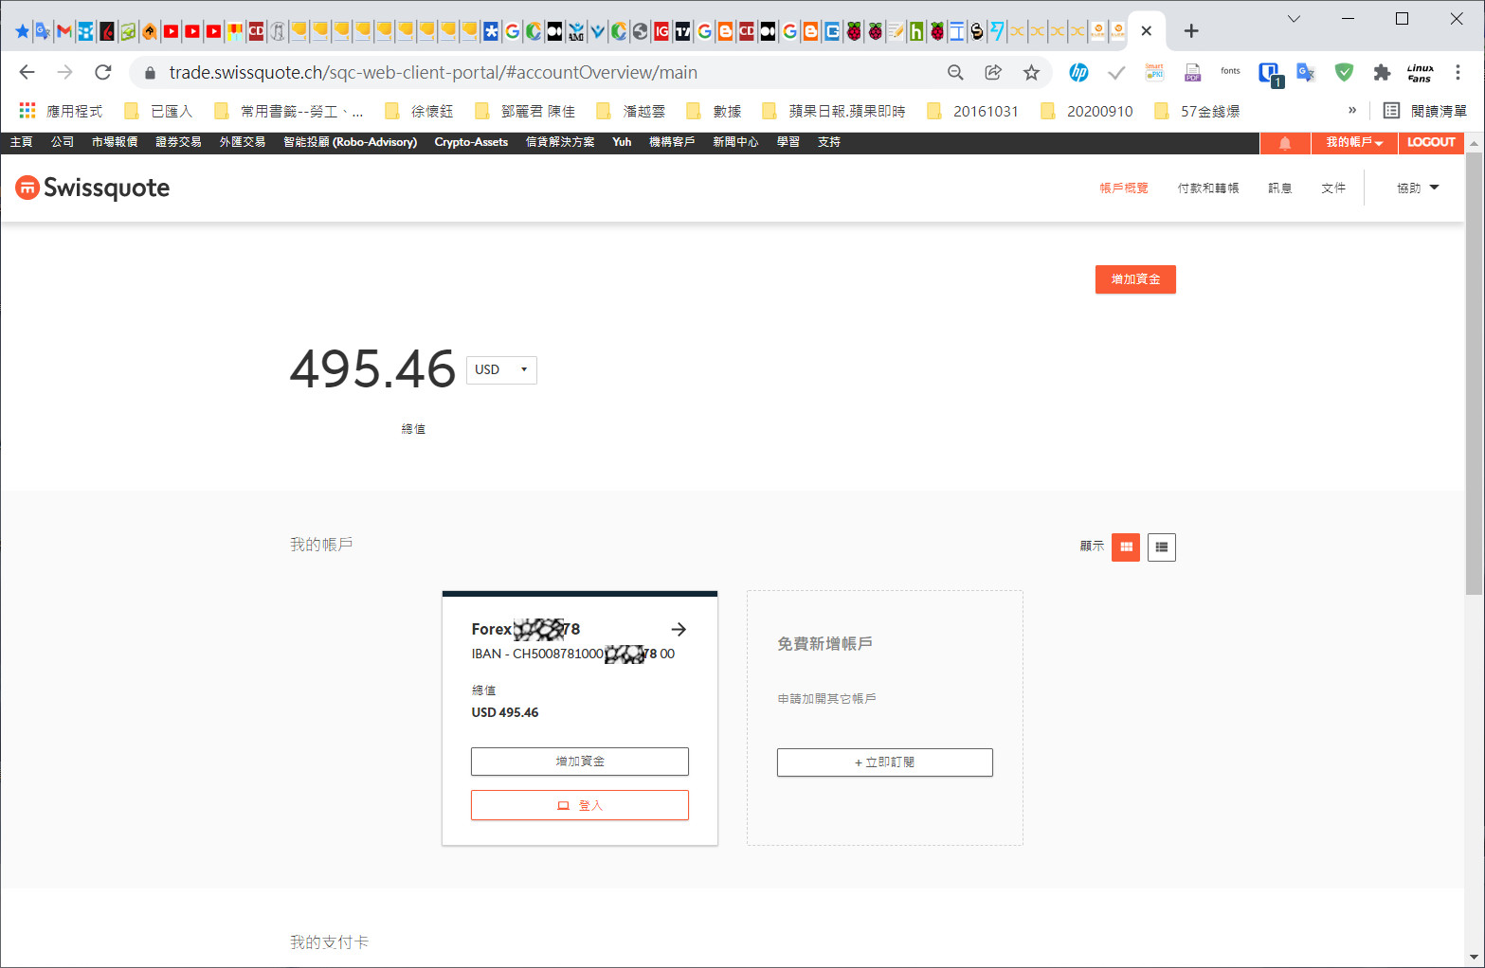Open the blue extension with badge 1
Viewport: 1485px width, 968px height.
coord(1270,73)
